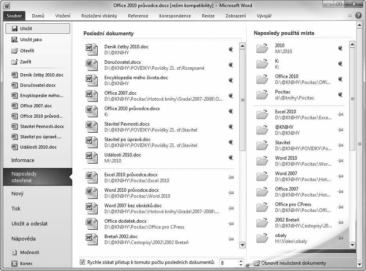This screenshot has width=366, height=271.
Task: Click the Uložit jako icon in the sidebar
Action: tap(15, 40)
